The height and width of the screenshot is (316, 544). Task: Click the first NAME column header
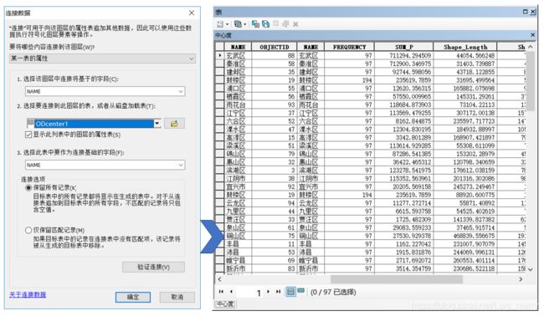point(238,47)
